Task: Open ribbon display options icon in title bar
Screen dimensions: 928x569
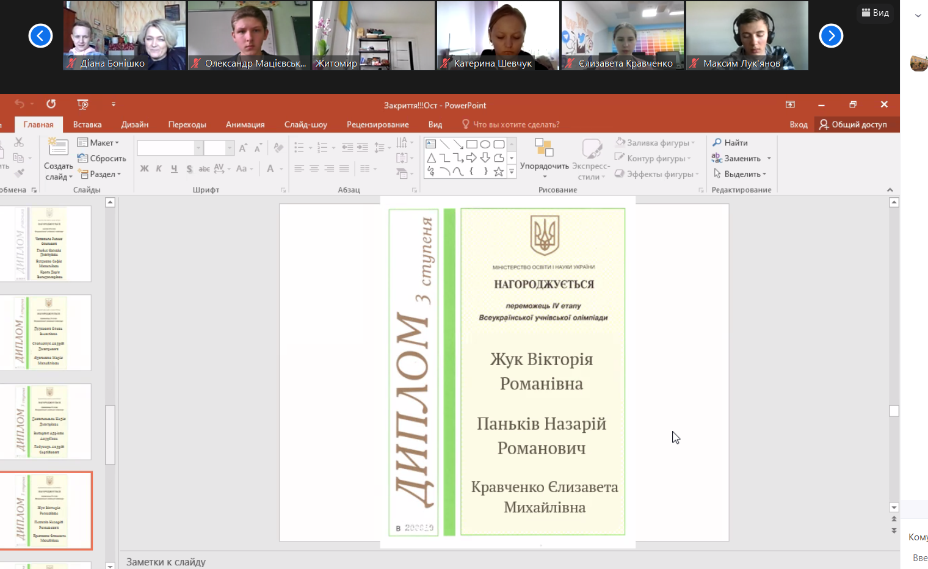Action: tap(790, 104)
